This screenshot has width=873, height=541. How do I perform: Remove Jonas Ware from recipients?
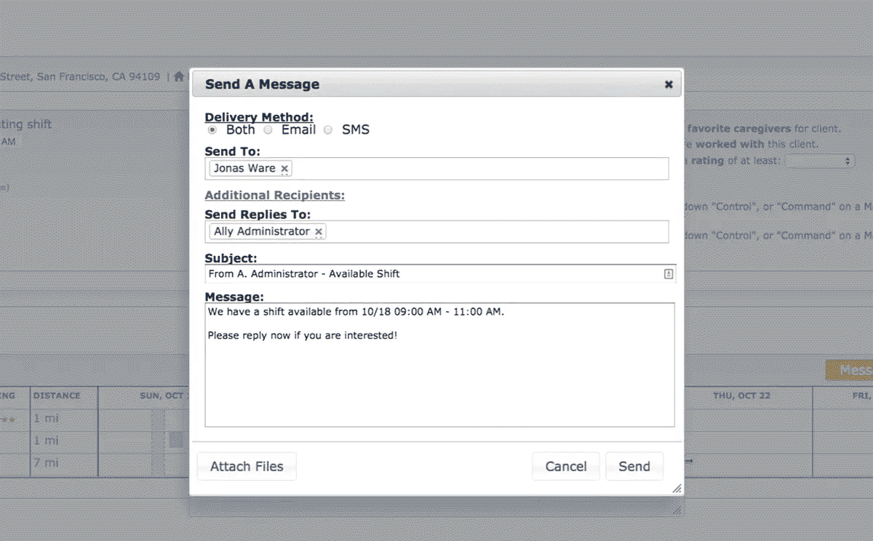[x=284, y=169]
